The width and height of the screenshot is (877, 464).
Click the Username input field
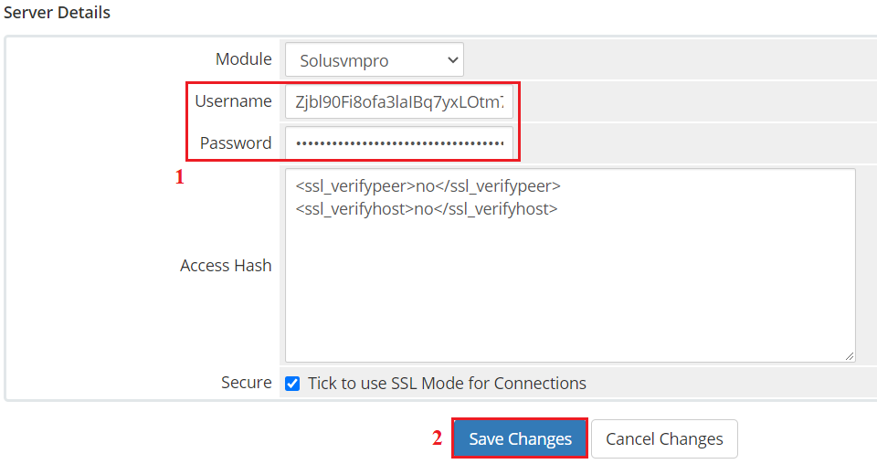(398, 102)
